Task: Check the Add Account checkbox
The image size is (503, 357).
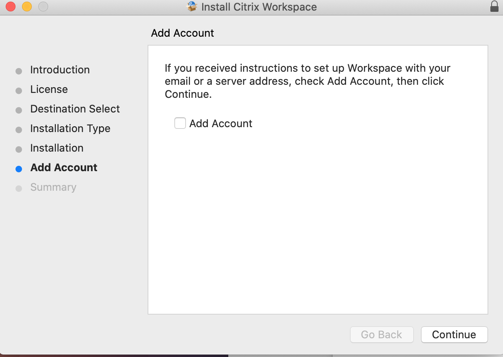Action: (x=180, y=123)
